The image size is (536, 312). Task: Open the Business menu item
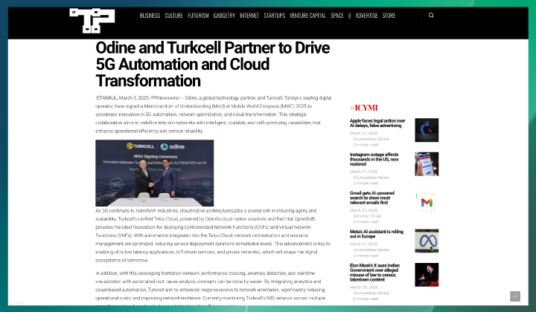pyautogui.click(x=150, y=16)
